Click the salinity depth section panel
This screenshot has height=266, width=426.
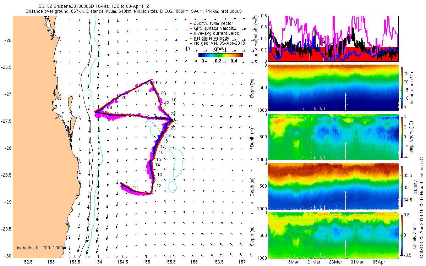tap(333, 186)
